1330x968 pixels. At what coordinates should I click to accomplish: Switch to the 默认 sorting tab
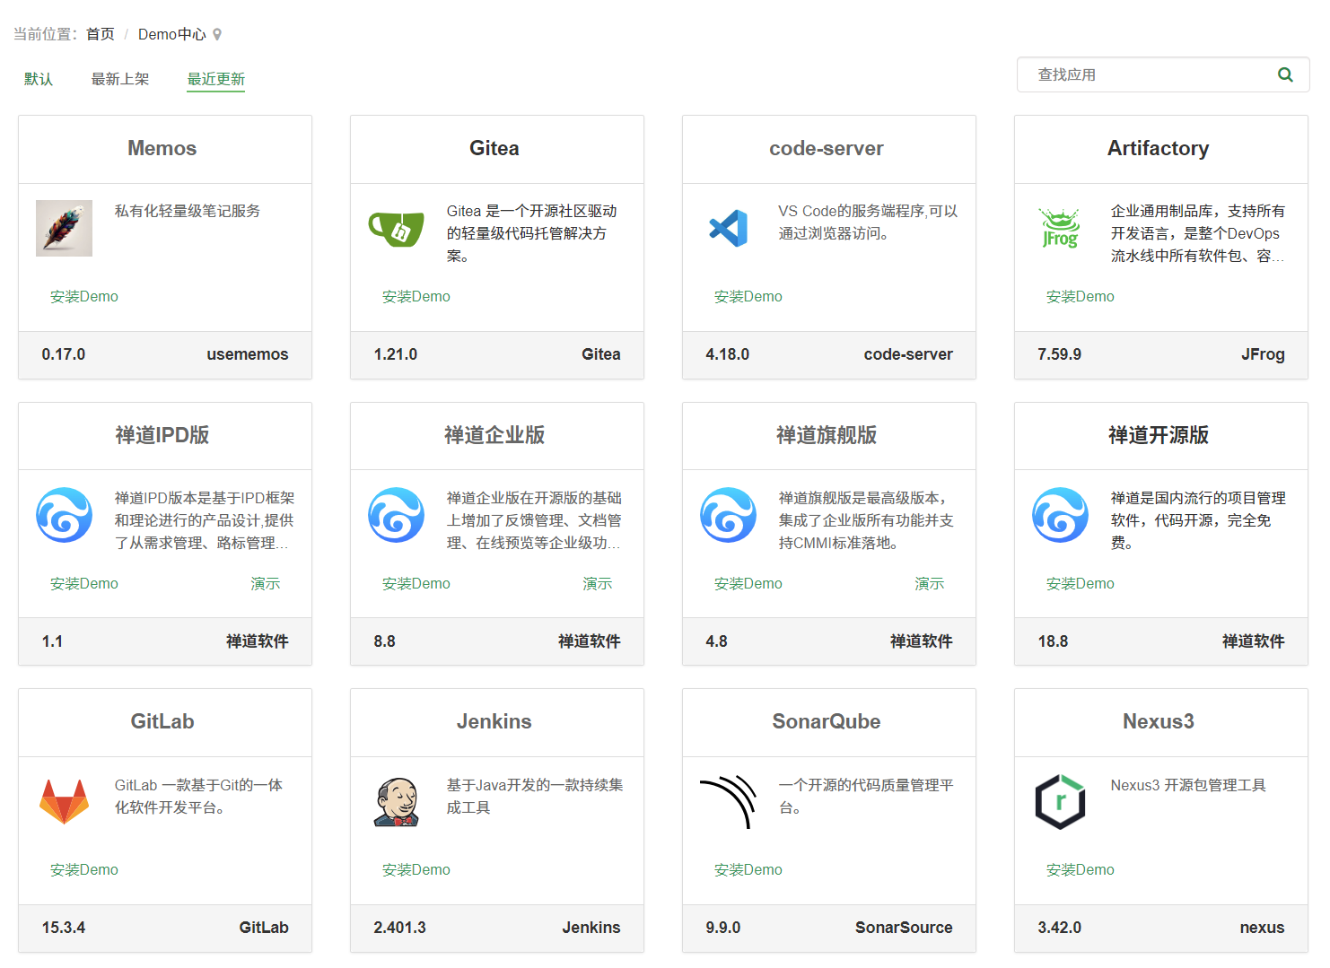pos(39,79)
